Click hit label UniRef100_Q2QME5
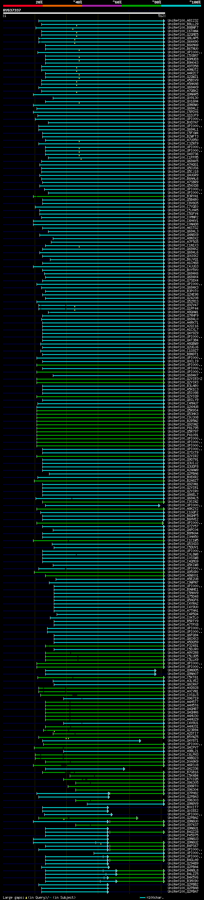The image size is (204, 900). coord(183,34)
